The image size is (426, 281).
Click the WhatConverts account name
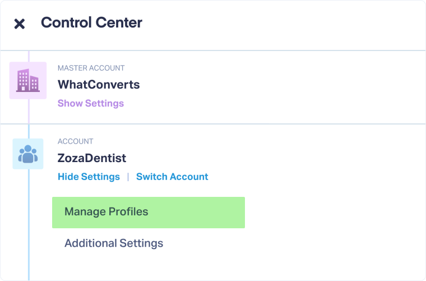(99, 85)
